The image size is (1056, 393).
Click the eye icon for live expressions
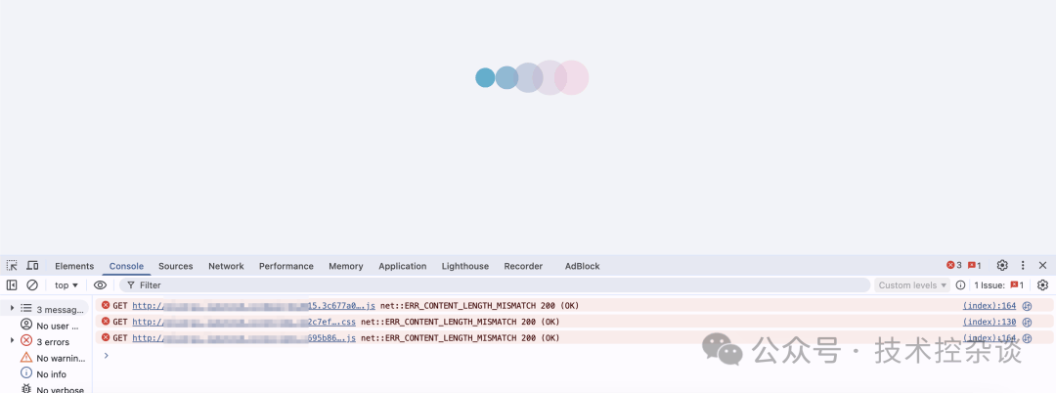pos(100,285)
